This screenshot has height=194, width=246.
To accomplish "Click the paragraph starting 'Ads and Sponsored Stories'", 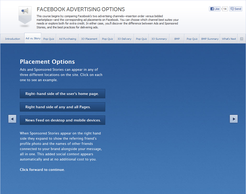I will 61,75.
